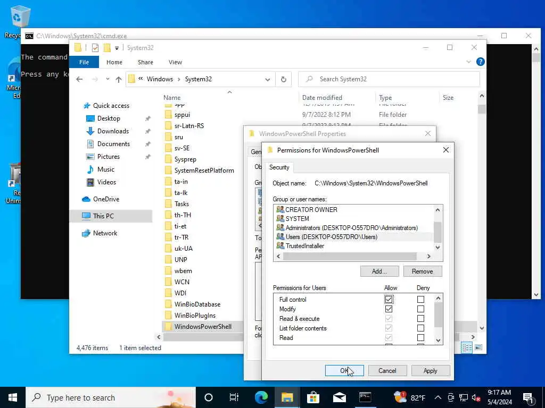Viewport: 545px width, 408px height.
Task: Expand Windows breadcrumb subfolder arrow
Action: point(179,80)
